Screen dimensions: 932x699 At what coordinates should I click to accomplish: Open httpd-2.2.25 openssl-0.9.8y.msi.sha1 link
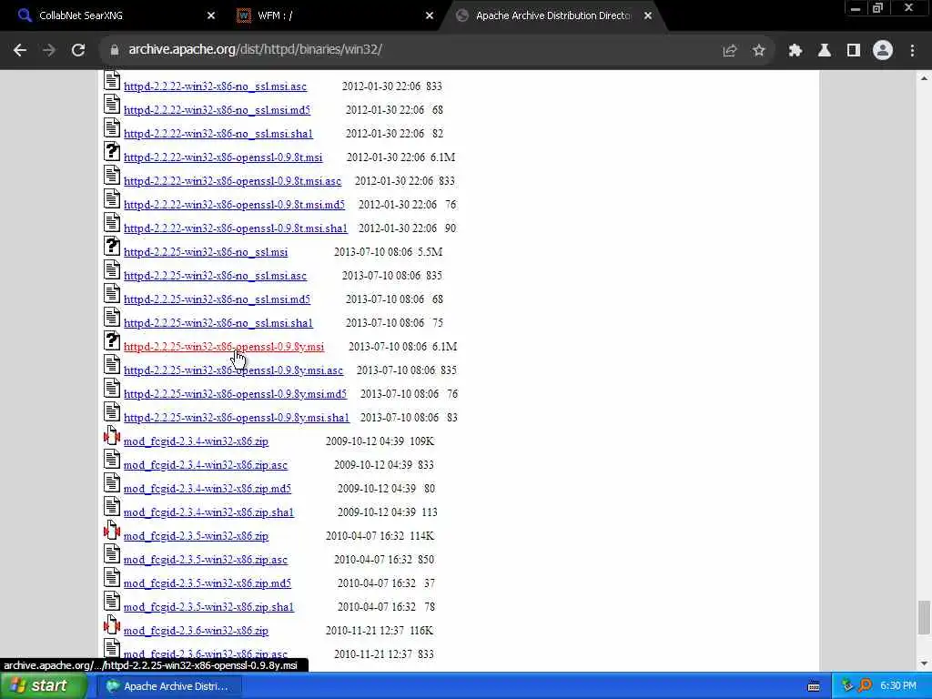coord(237,418)
